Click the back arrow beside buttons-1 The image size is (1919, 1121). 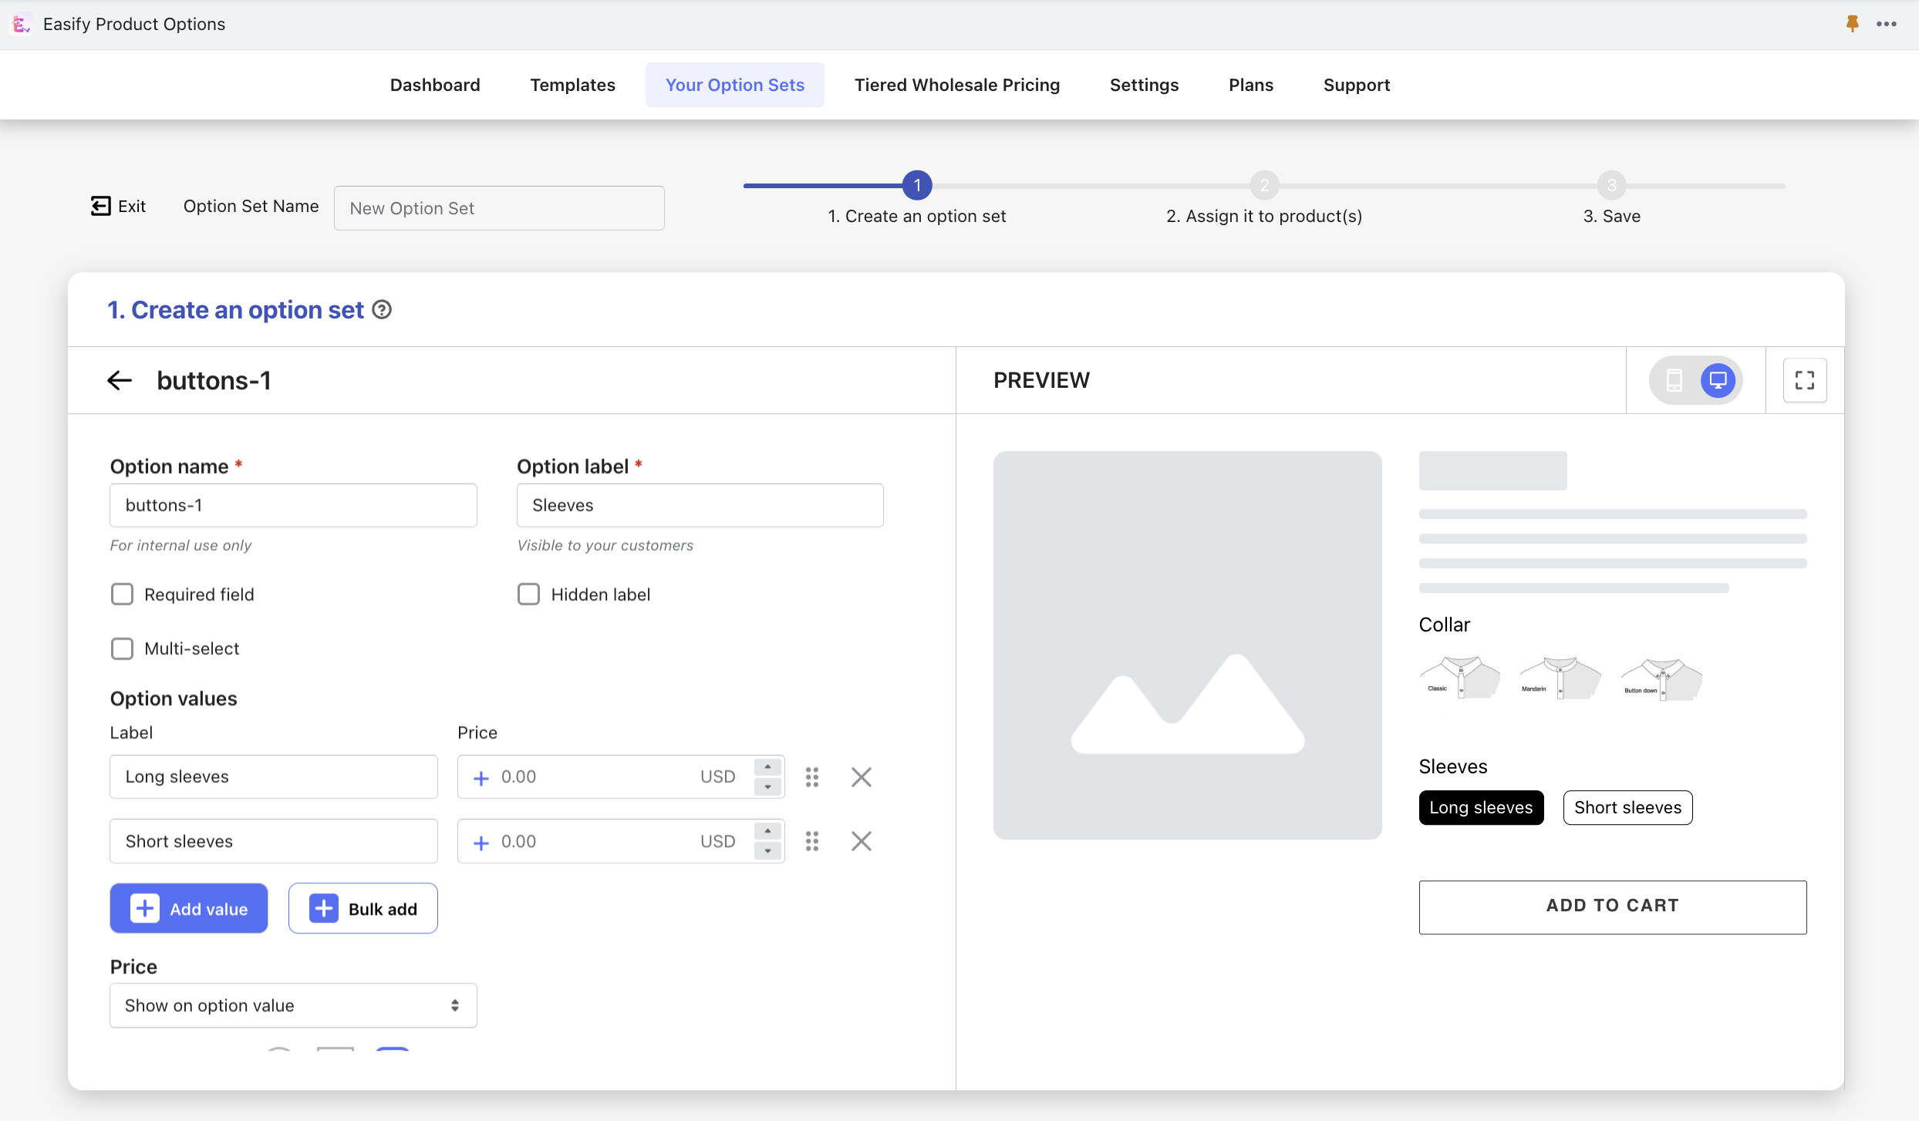coord(120,380)
